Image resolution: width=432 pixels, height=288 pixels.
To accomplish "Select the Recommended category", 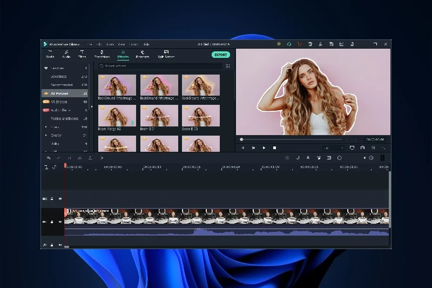I will click(65, 85).
